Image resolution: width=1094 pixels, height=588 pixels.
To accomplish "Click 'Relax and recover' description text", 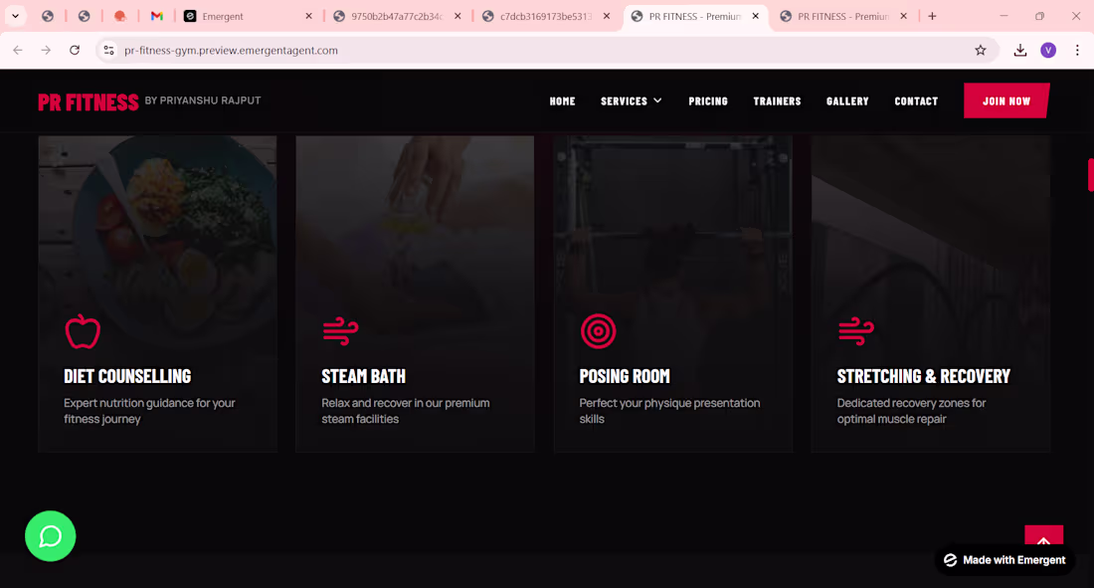I will click(x=406, y=411).
